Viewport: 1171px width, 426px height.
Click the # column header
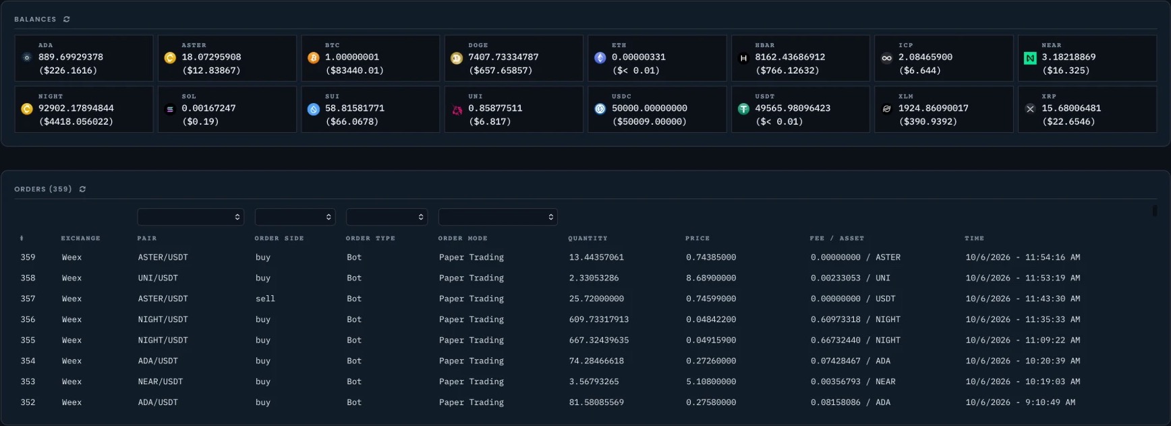[22, 238]
